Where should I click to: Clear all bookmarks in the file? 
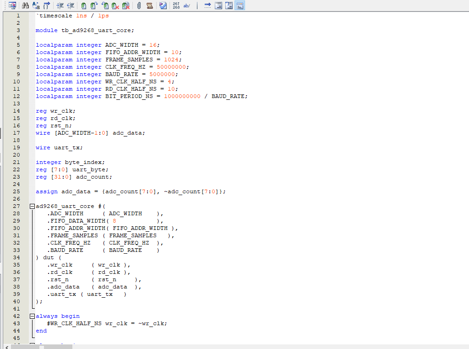coord(126,5)
